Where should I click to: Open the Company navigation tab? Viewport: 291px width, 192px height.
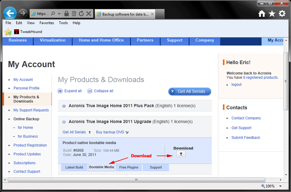tap(204, 41)
